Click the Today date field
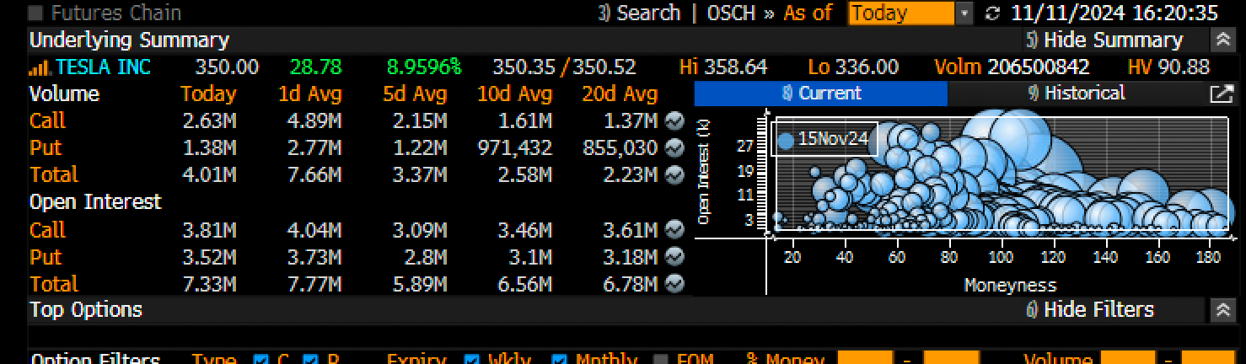The width and height of the screenshot is (1246, 364). click(901, 13)
